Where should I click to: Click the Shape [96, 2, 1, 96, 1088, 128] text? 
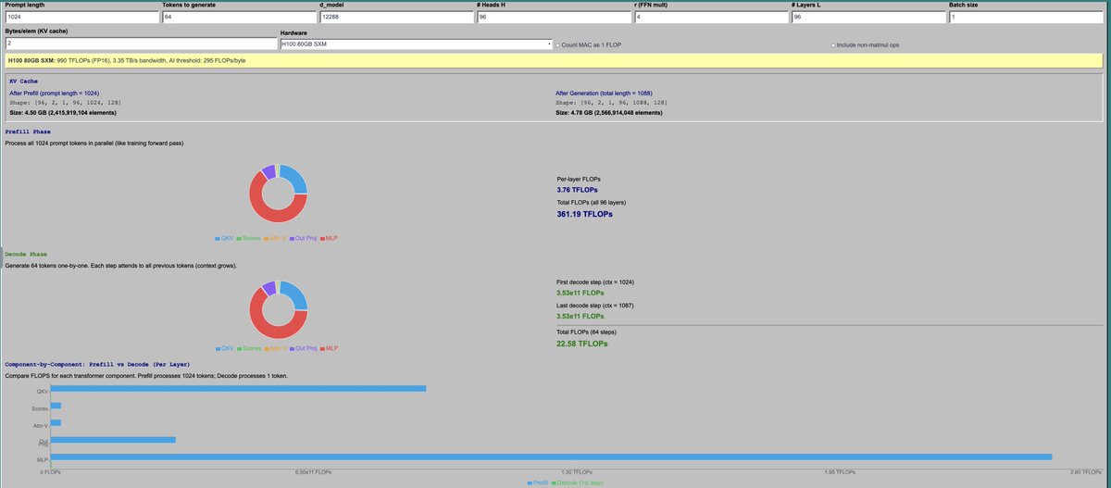click(611, 102)
